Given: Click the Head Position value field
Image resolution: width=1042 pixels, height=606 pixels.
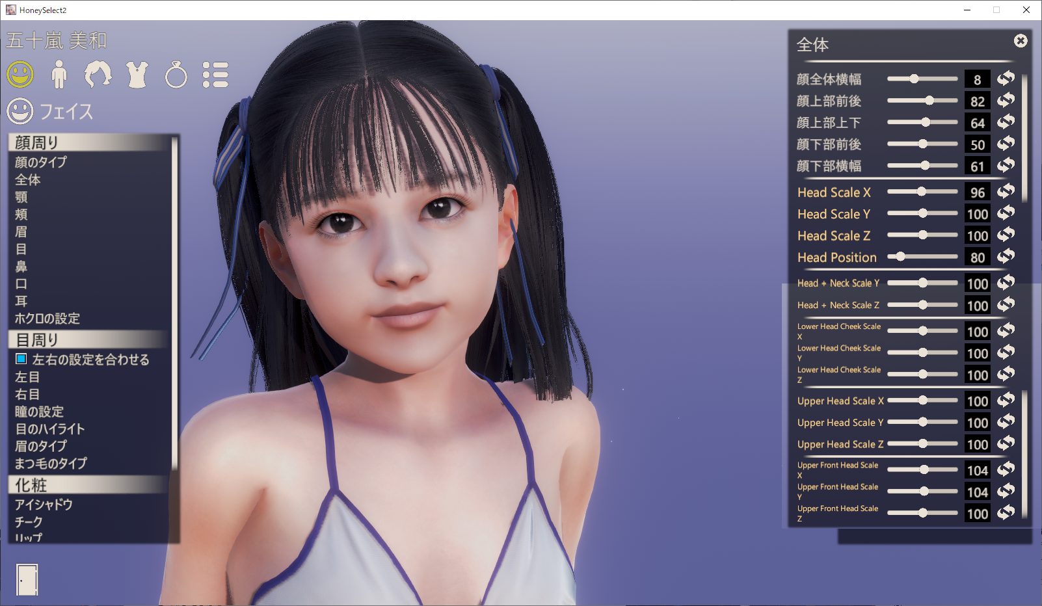Looking at the screenshot, I should click(977, 257).
